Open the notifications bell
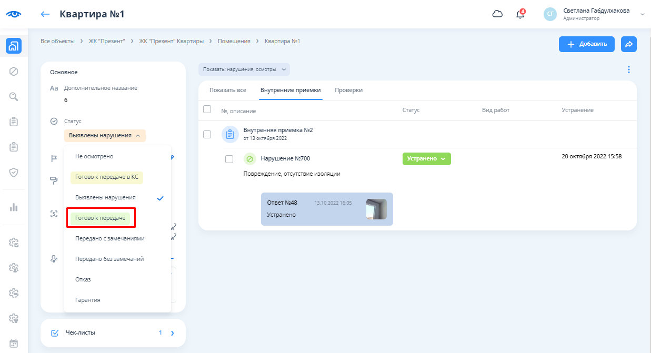651x353 pixels. 520,14
